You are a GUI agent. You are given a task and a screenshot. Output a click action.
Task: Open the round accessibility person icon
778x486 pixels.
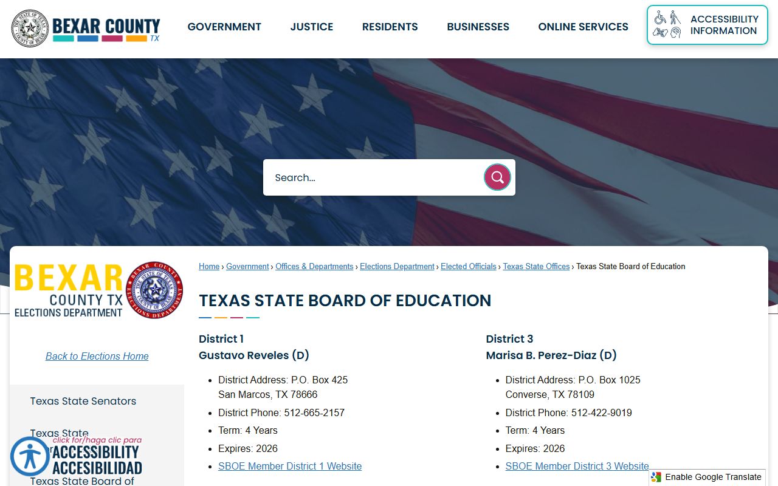30,456
